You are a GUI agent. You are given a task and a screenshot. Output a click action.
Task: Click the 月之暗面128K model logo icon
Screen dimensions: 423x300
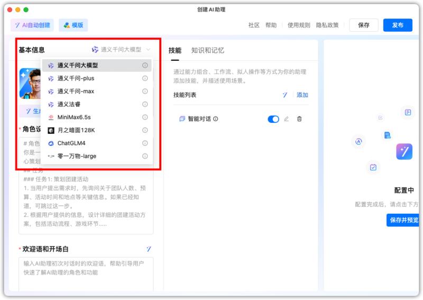click(51, 130)
